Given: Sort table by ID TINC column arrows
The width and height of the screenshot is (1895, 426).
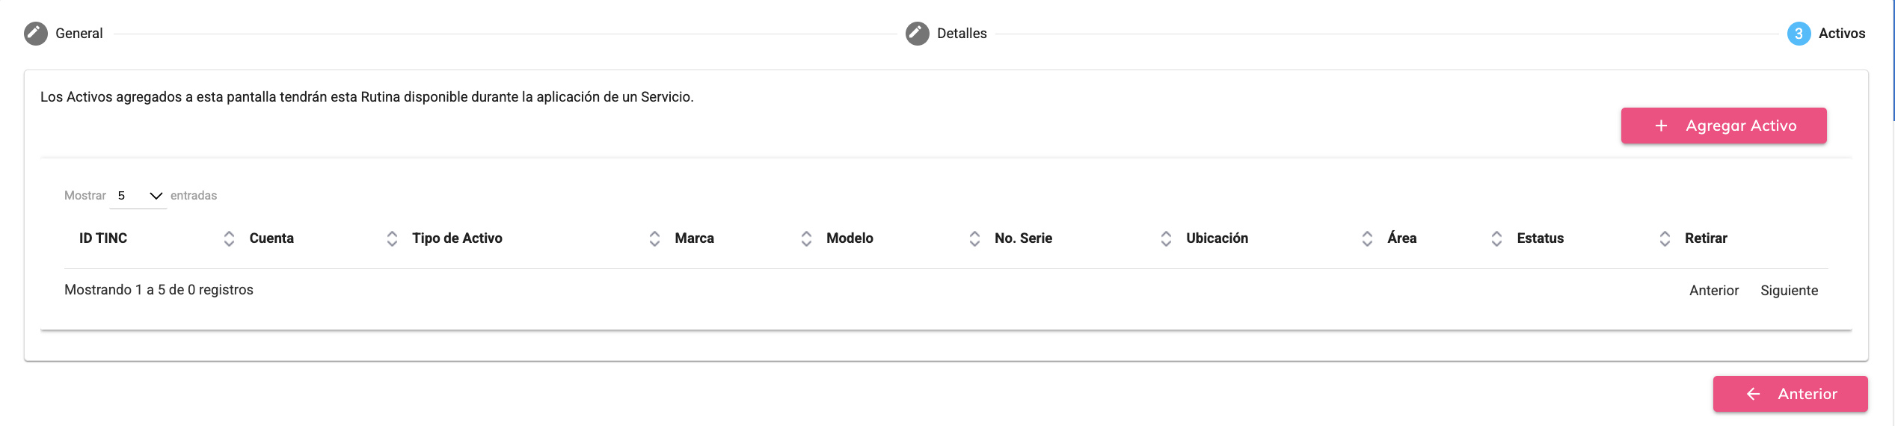Looking at the screenshot, I should pos(229,238).
